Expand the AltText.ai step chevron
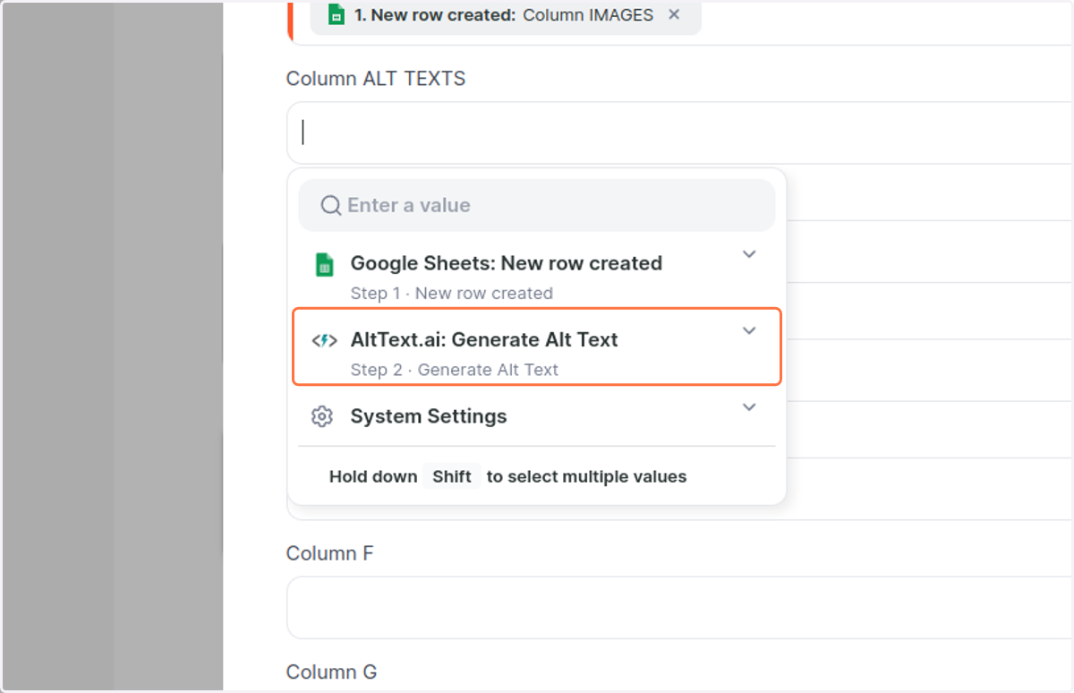1074x693 pixels. 749,330
